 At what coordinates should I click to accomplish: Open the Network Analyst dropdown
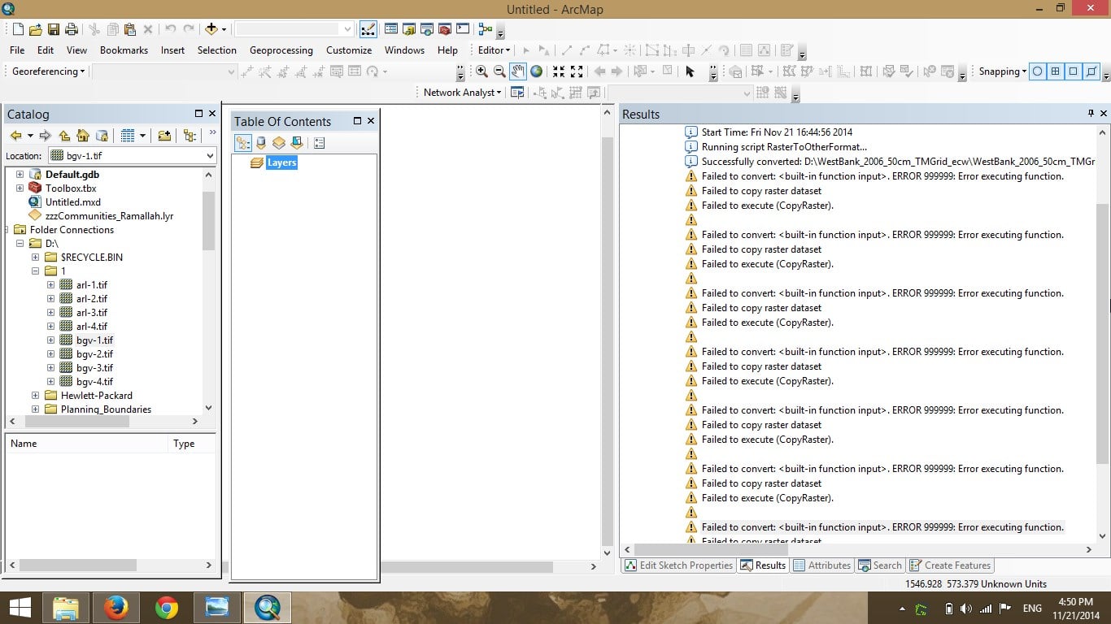(x=462, y=93)
